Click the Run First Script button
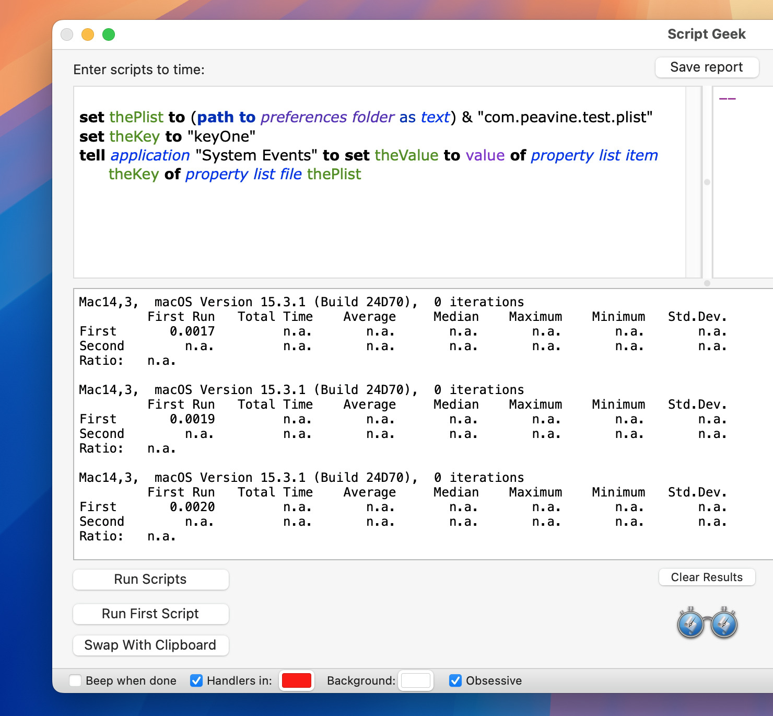The image size is (773, 716). [150, 614]
